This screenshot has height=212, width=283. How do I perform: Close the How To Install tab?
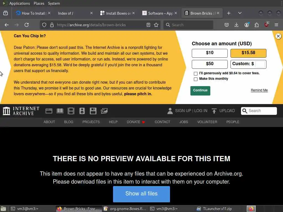pos(49,13)
